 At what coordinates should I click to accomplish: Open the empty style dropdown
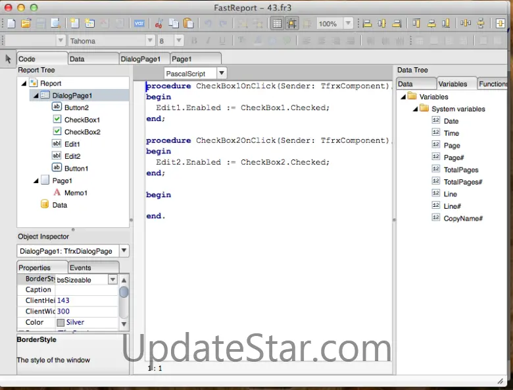point(61,41)
